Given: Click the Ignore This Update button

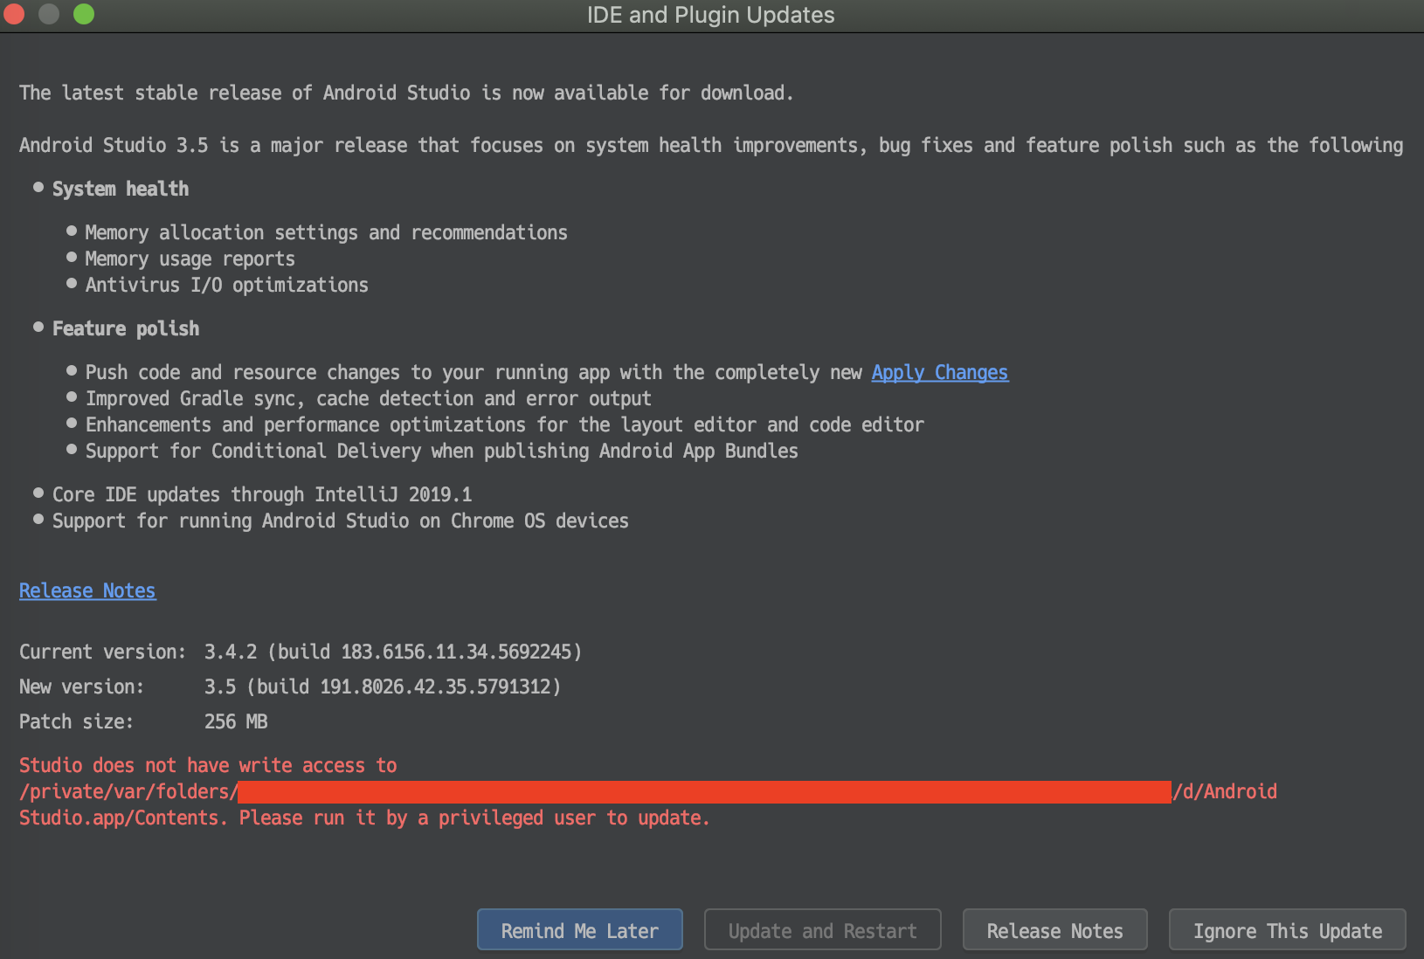Looking at the screenshot, I should [1286, 929].
